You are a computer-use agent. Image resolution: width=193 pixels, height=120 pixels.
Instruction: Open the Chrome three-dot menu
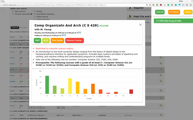(190, 5)
